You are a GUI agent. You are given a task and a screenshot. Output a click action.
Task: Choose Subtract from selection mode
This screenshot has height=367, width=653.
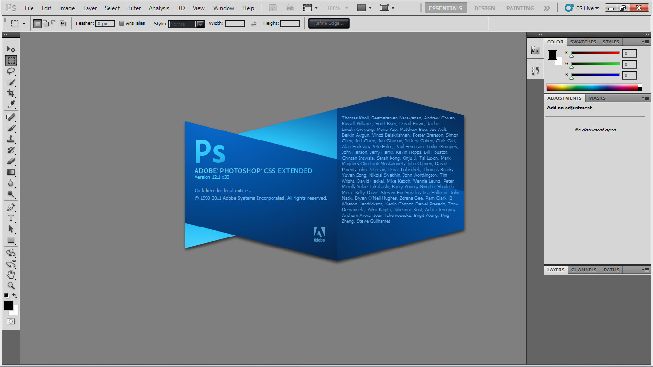pos(54,23)
